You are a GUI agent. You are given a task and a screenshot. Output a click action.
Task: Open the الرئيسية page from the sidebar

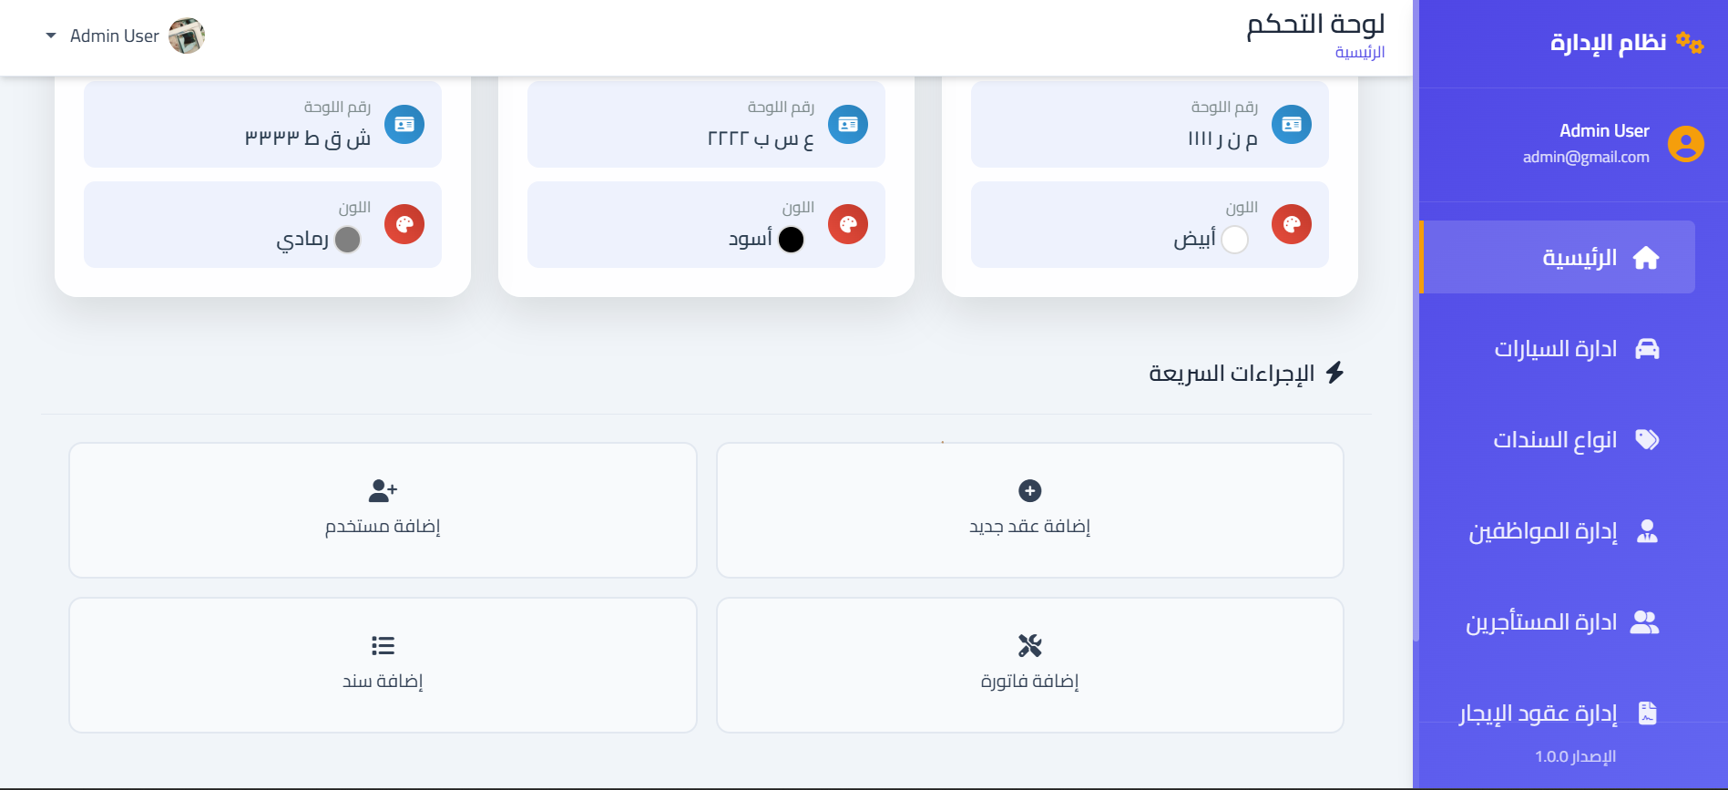tap(1558, 257)
